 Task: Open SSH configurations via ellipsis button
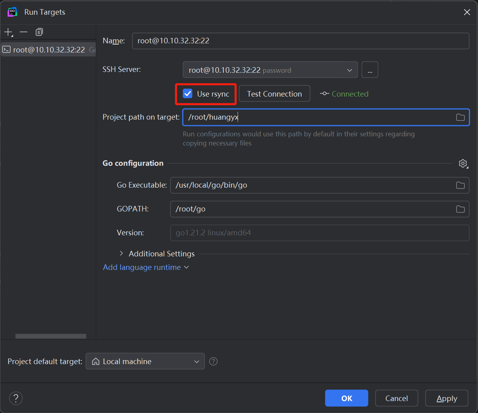point(370,70)
